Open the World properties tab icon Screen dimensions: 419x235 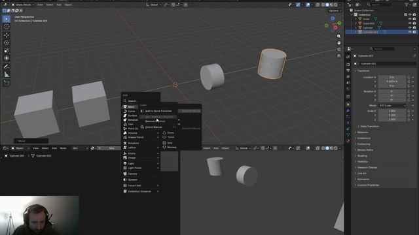(x=348, y=89)
